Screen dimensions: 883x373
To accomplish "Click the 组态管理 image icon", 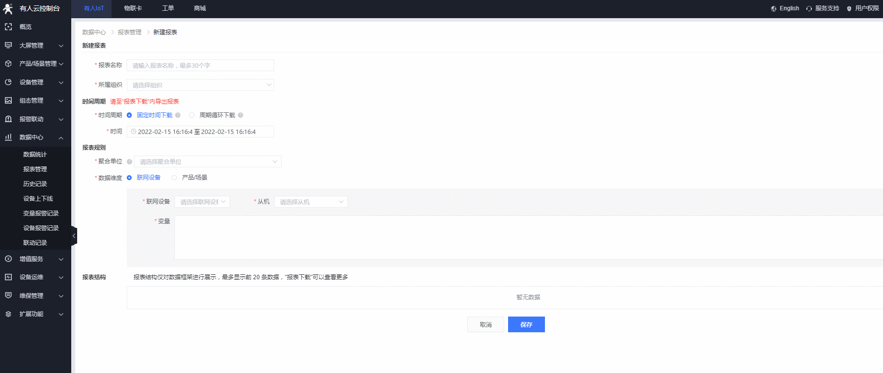I will coord(8,101).
